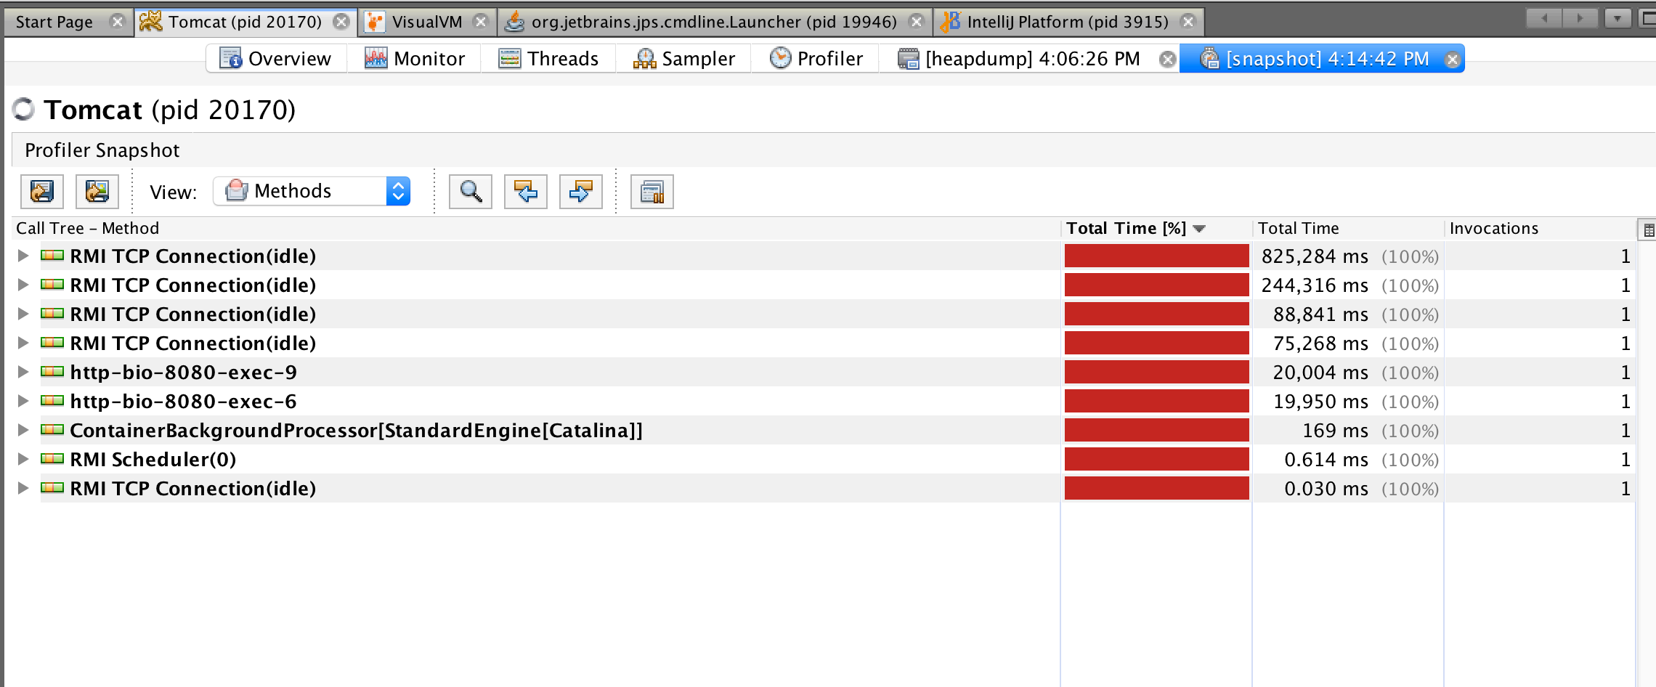1656x687 pixels.
Task: Switch to the Sampler tab
Action: pos(683,59)
